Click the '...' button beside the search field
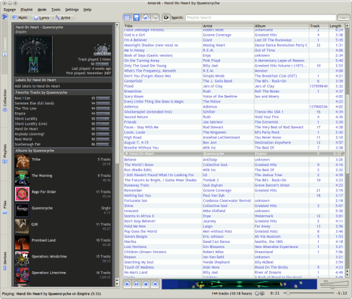The width and height of the screenshot is (352, 299). [x=343, y=18]
